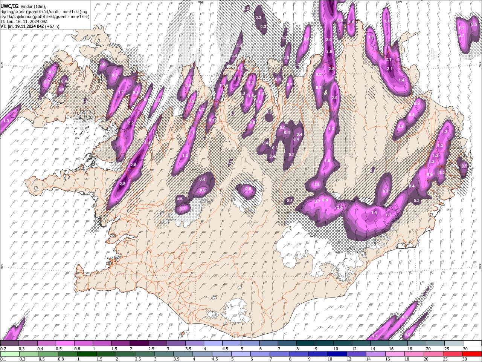Pick the darkest purple upper swatch at 2
The width and height of the screenshot is (482, 362).
click(x=139, y=343)
